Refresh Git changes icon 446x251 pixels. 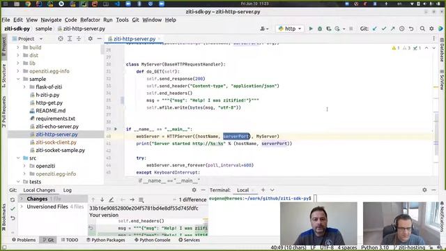coord(13,200)
